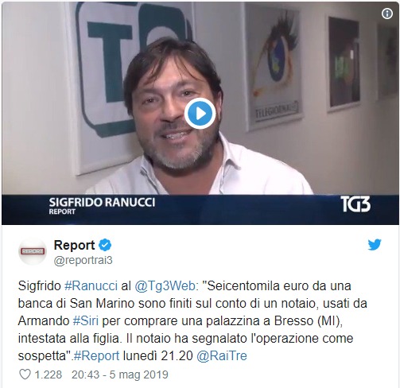
Task: Open the Report account name
Action: click(x=74, y=245)
